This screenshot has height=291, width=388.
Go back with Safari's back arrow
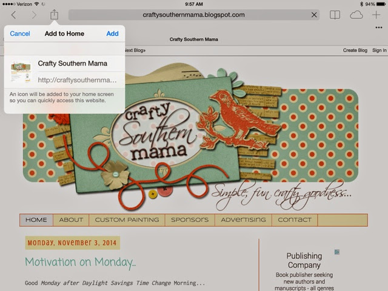[13, 15]
